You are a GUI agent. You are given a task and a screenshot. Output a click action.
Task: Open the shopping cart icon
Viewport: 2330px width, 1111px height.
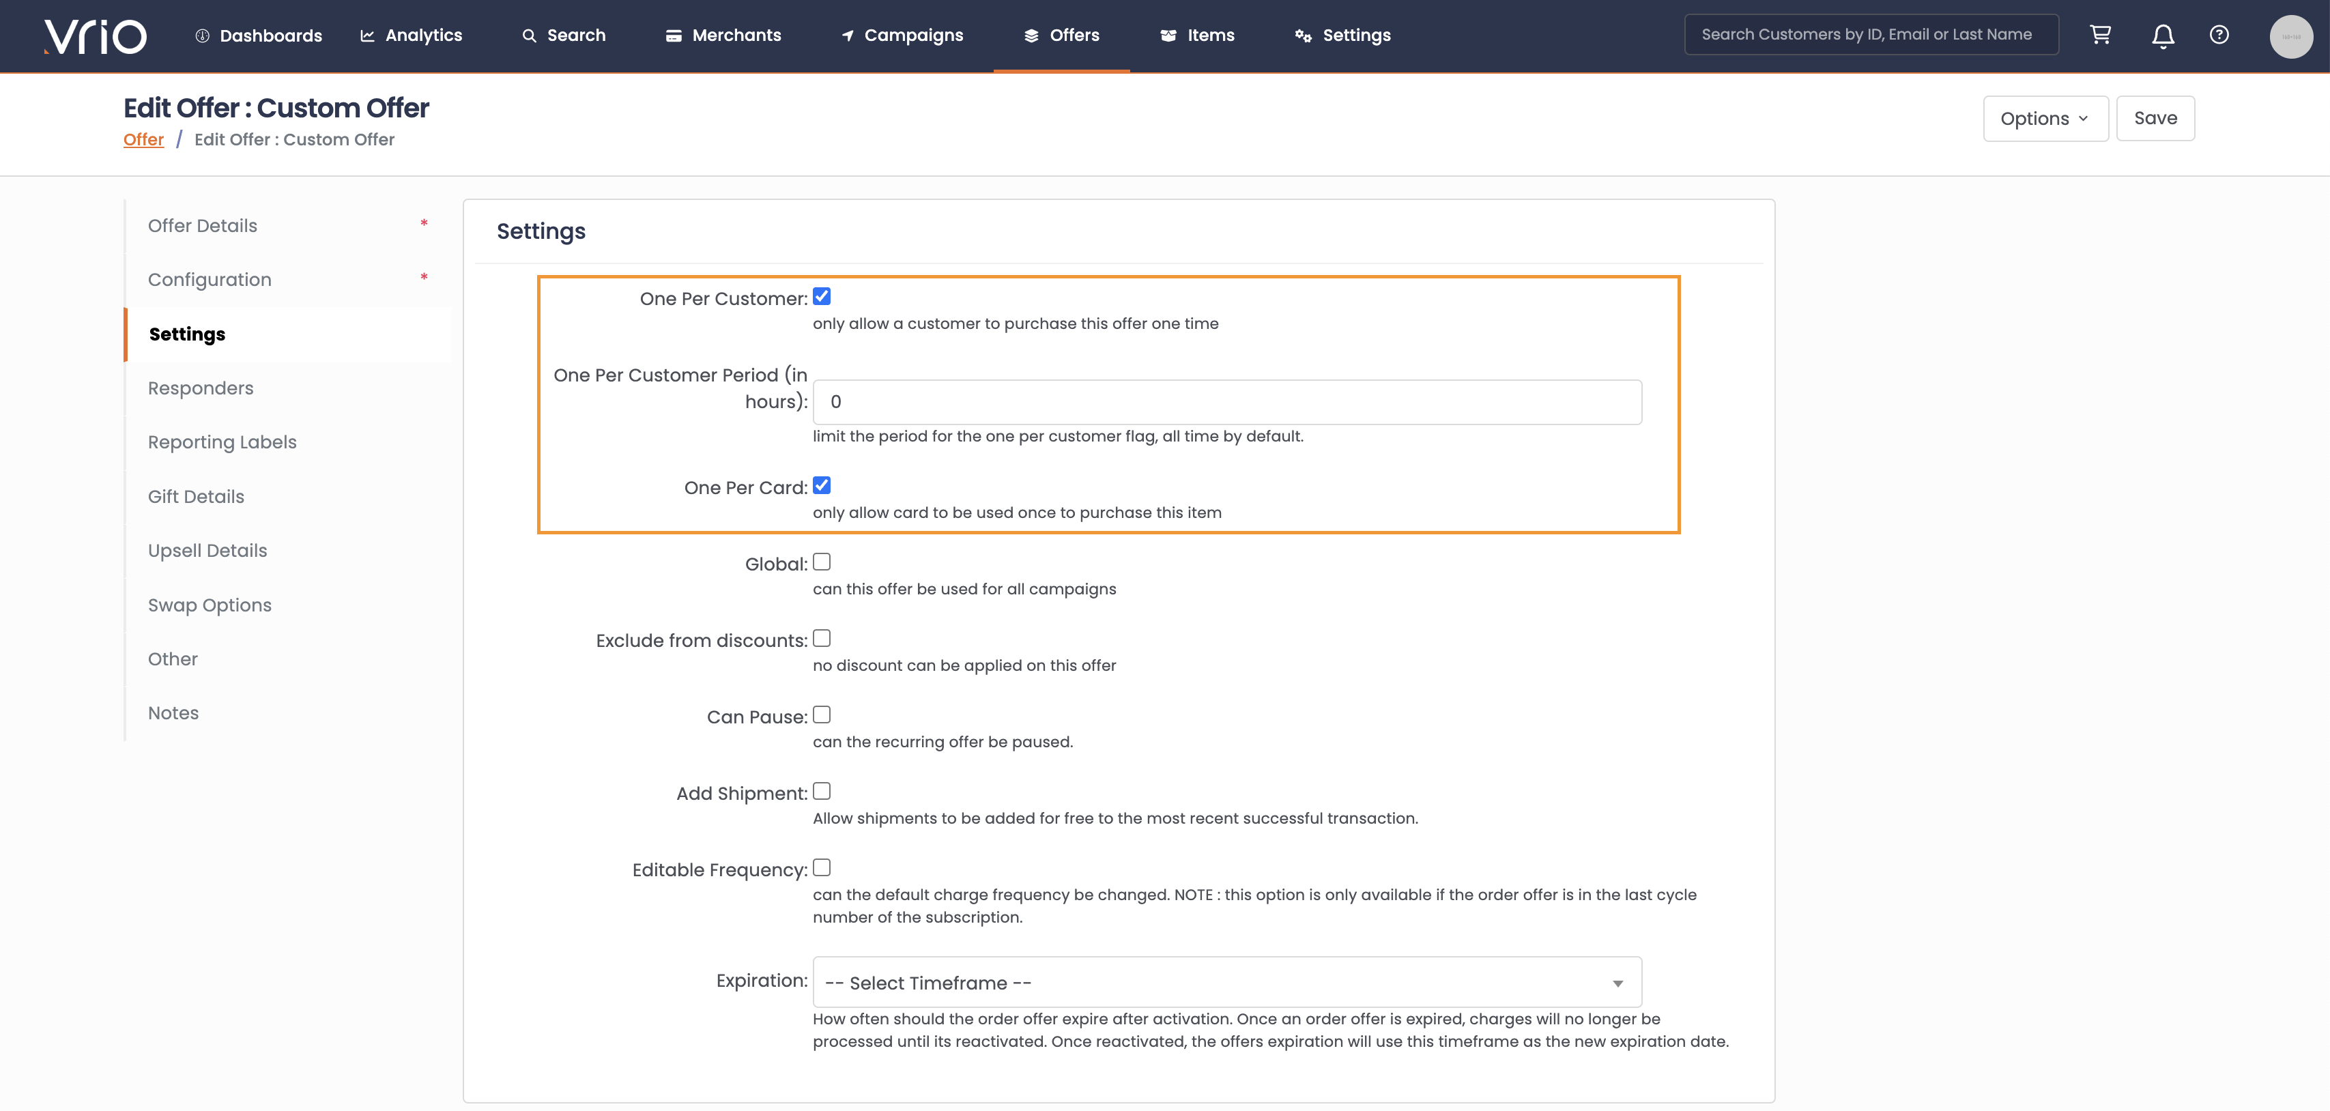click(2100, 34)
